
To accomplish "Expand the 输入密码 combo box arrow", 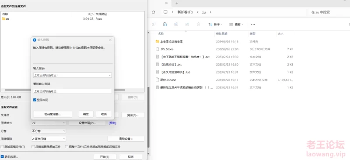I will click(x=110, y=76).
